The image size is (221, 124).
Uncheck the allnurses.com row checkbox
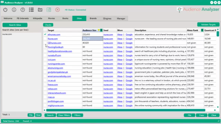pos(45,34)
